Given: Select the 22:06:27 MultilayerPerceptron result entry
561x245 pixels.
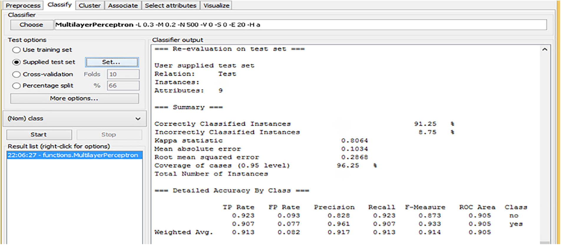Looking at the screenshot, I should [73, 155].
